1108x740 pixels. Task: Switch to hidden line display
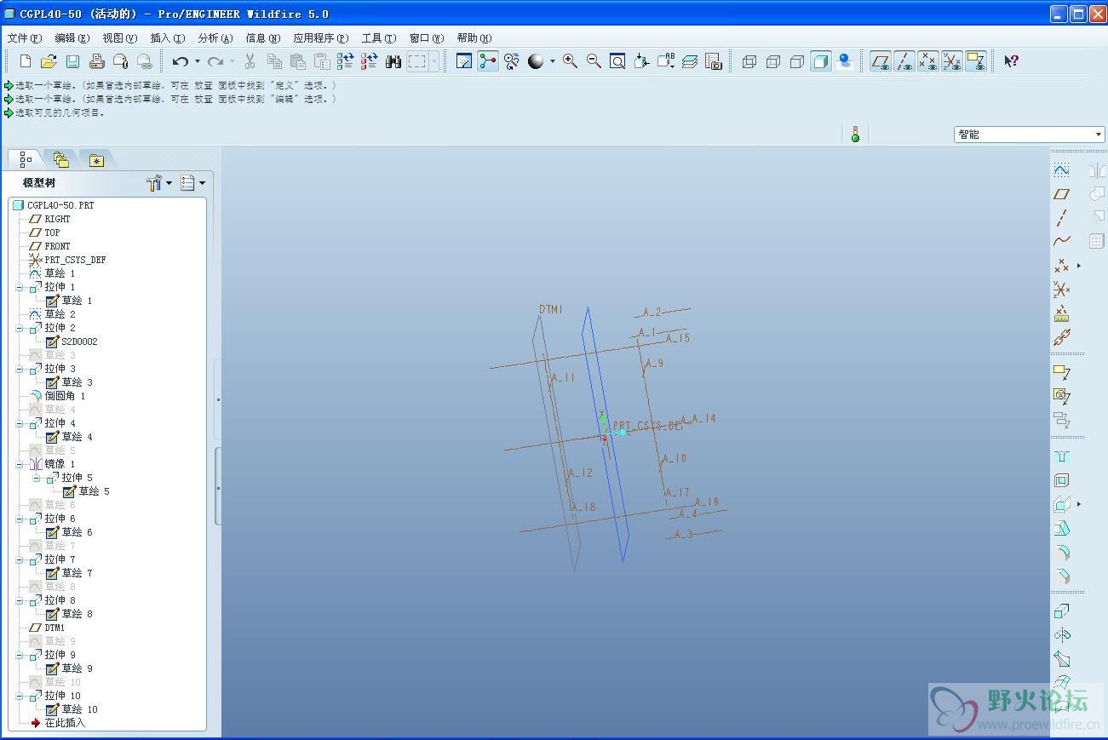[773, 61]
